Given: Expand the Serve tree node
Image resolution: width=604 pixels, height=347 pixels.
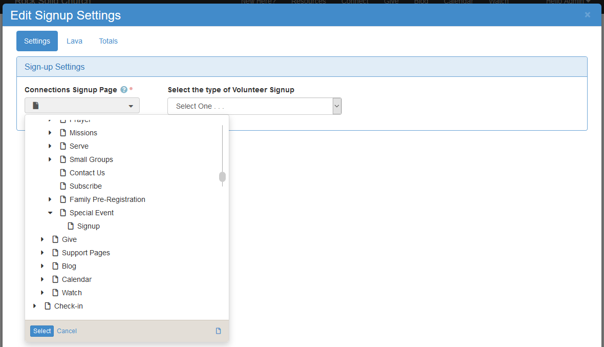Looking at the screenshot, I should (x=50, y=146).
